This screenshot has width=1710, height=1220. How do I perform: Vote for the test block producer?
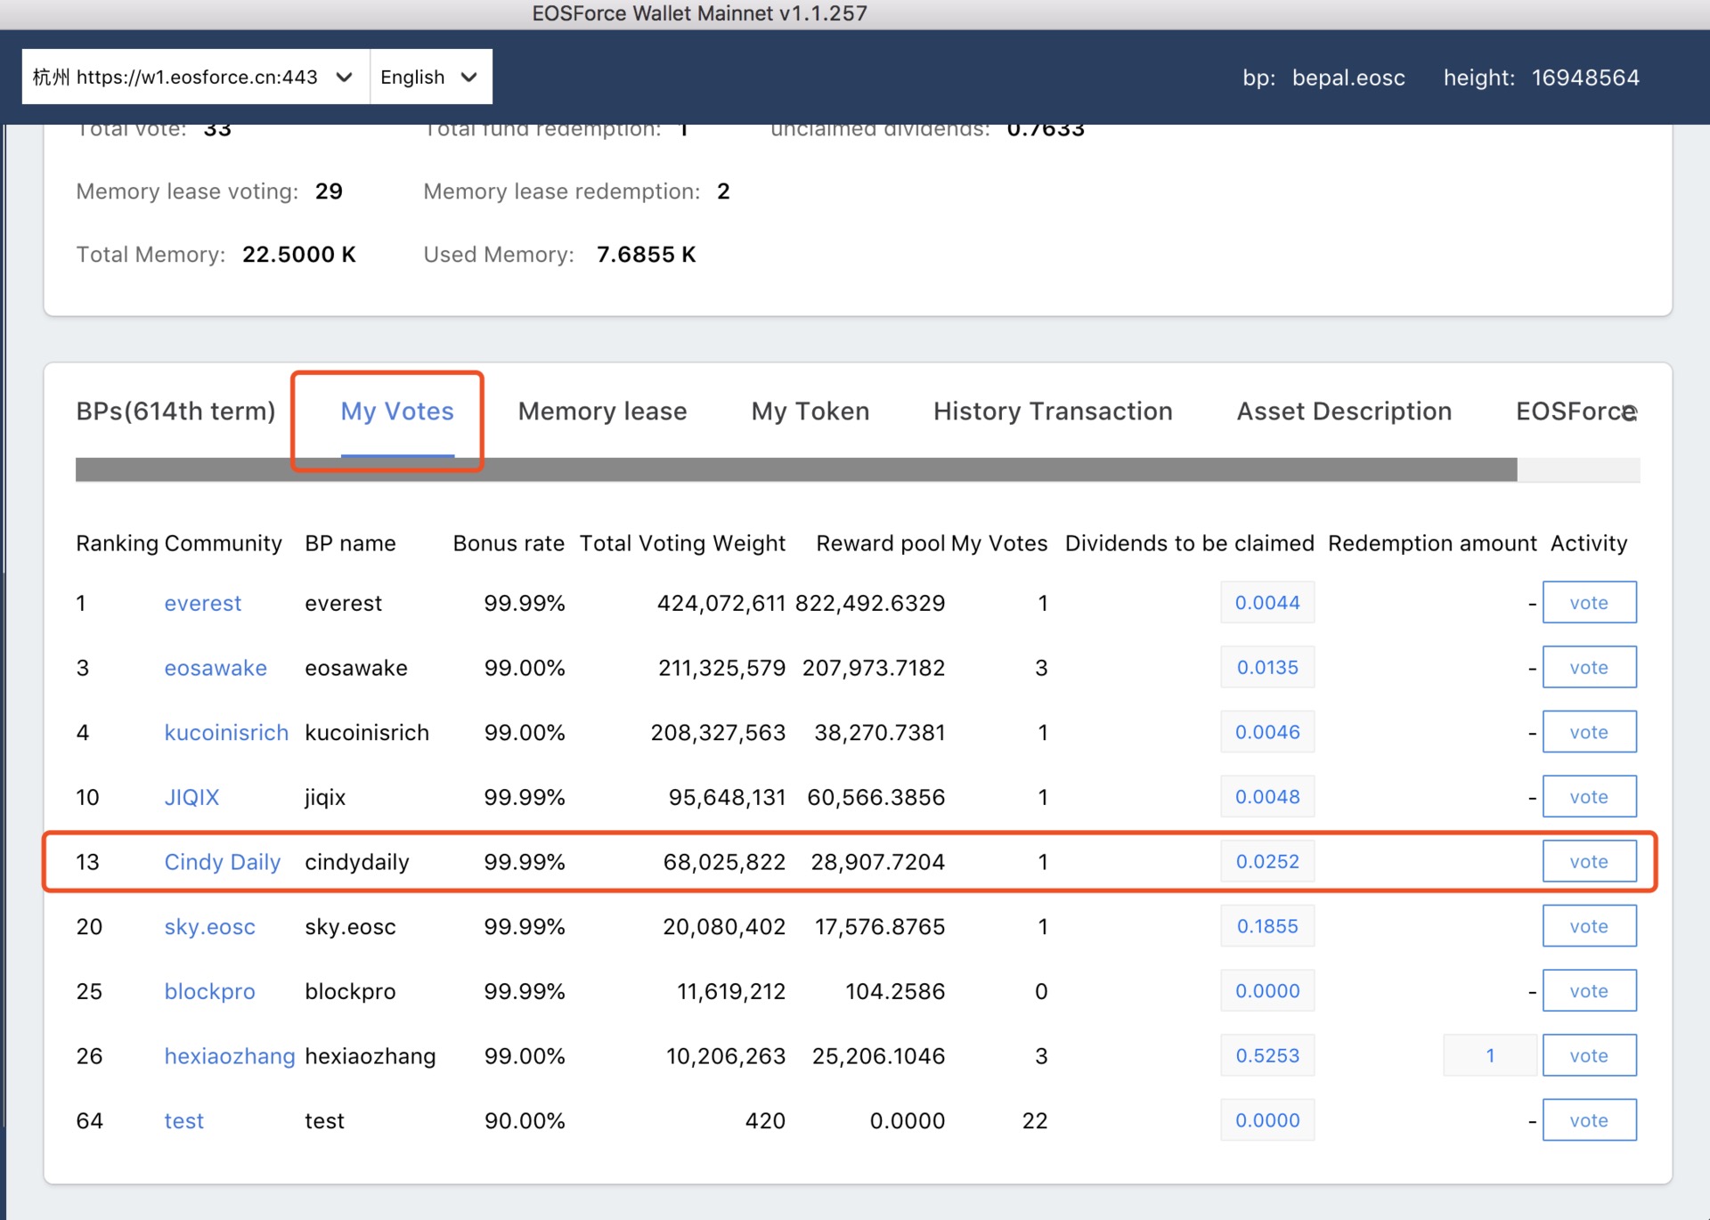point(1589,1120)
